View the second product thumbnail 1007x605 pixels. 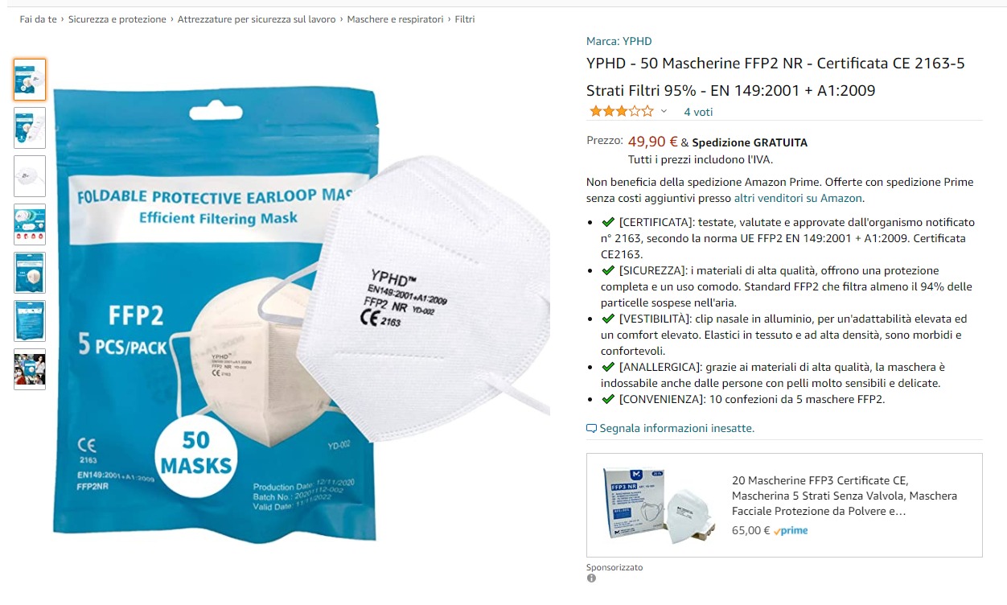pos(30,128)
